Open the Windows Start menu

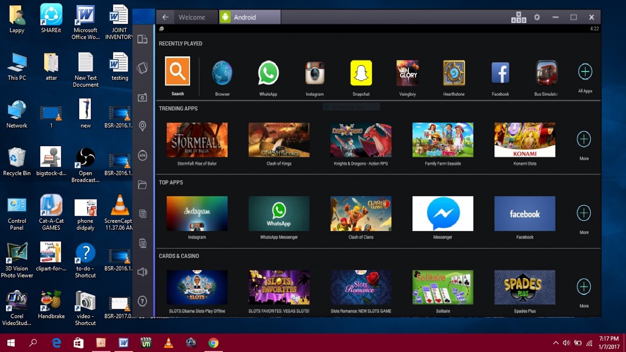11,343
